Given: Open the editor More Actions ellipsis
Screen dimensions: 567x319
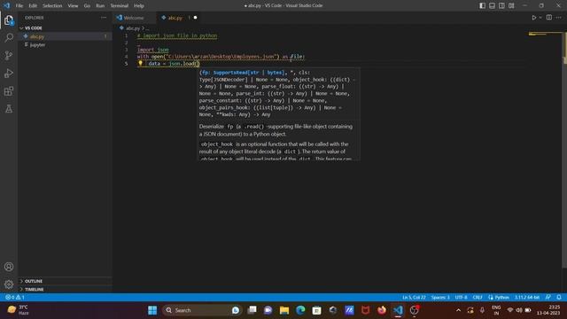Looking at the screenshot, I should (x=559, y=18).
